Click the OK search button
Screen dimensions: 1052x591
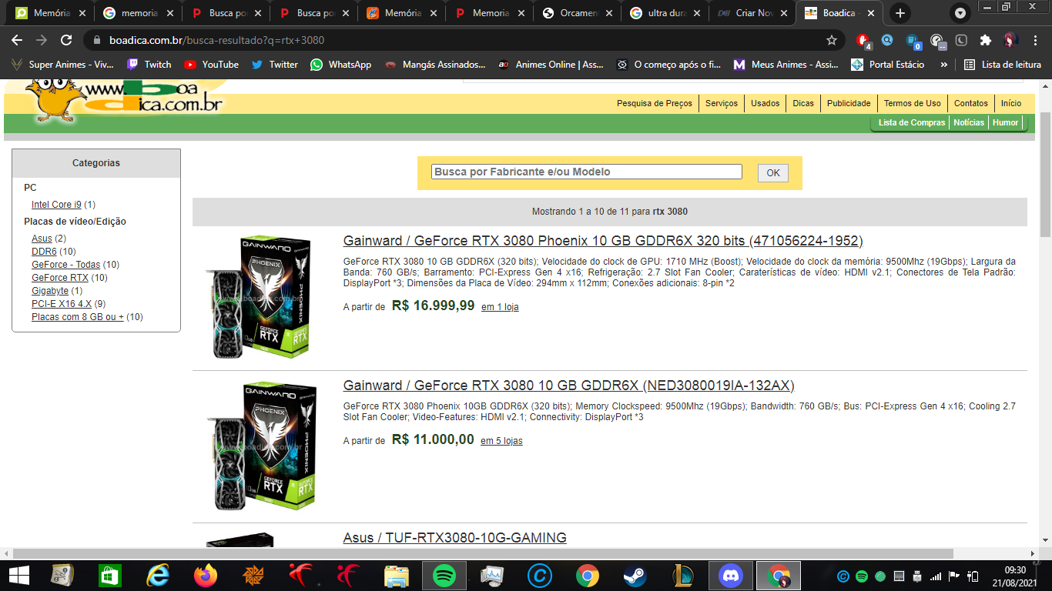pyautogui.click(x=773, y=173)
